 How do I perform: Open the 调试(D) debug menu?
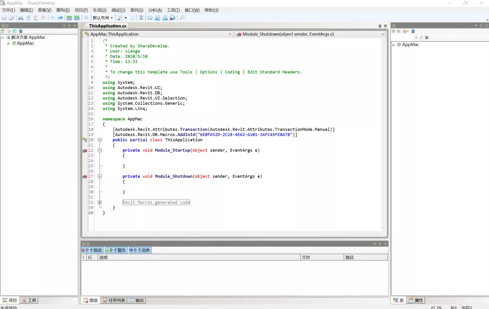pos(118,10)
